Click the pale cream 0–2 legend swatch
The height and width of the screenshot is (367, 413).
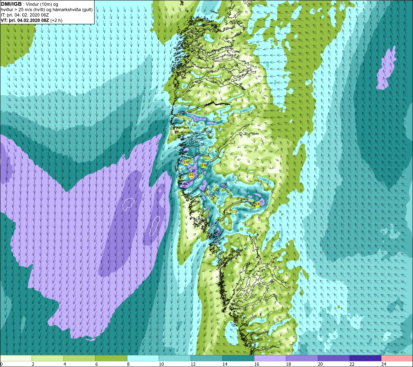pos(16,358)
